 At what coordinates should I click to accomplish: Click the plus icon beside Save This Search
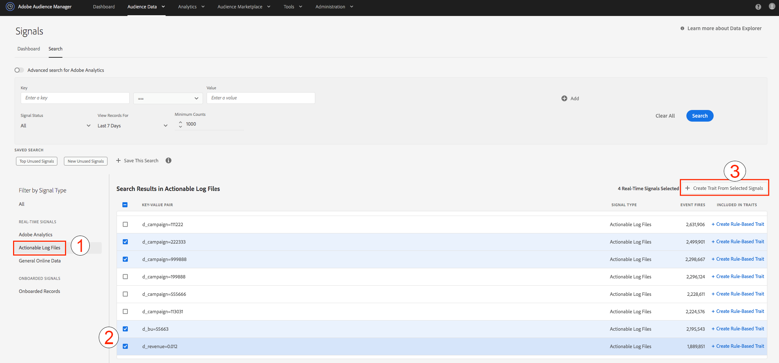tap(118, 160)
